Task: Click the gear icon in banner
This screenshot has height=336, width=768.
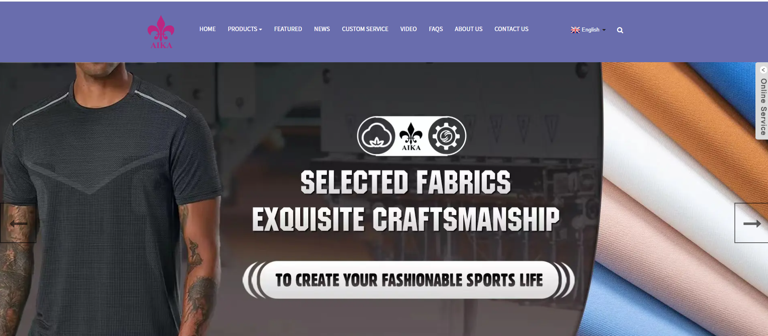Action: [x=446, y=136]
